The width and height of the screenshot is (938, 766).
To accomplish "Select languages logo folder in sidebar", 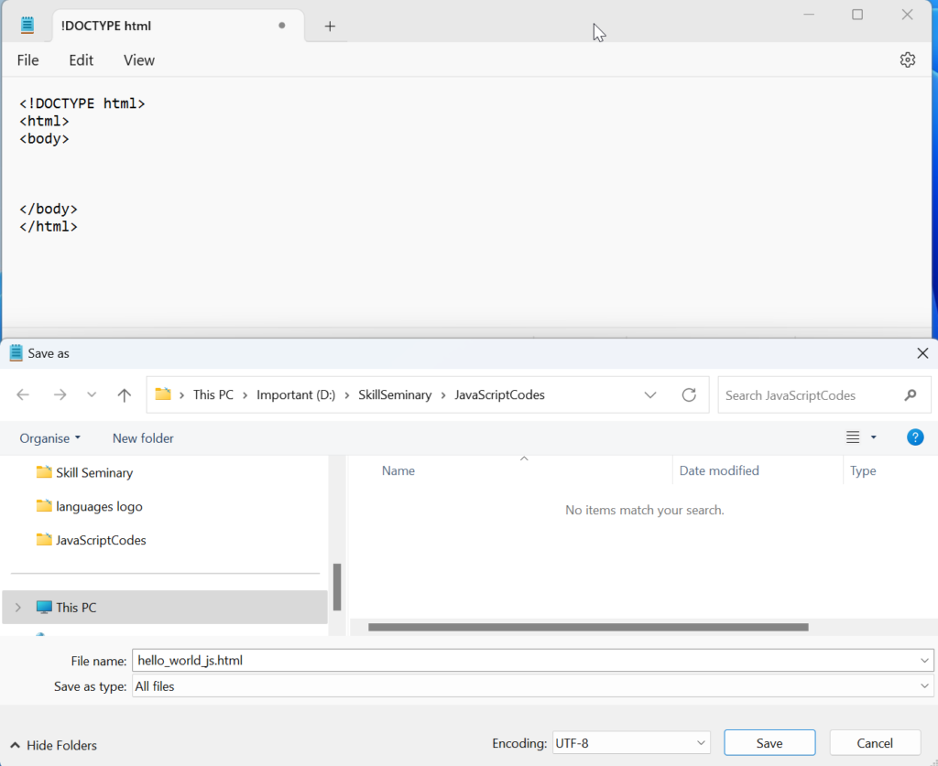I will click(x=89, y=506).
